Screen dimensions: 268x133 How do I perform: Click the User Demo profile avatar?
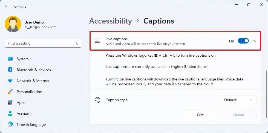13,24
